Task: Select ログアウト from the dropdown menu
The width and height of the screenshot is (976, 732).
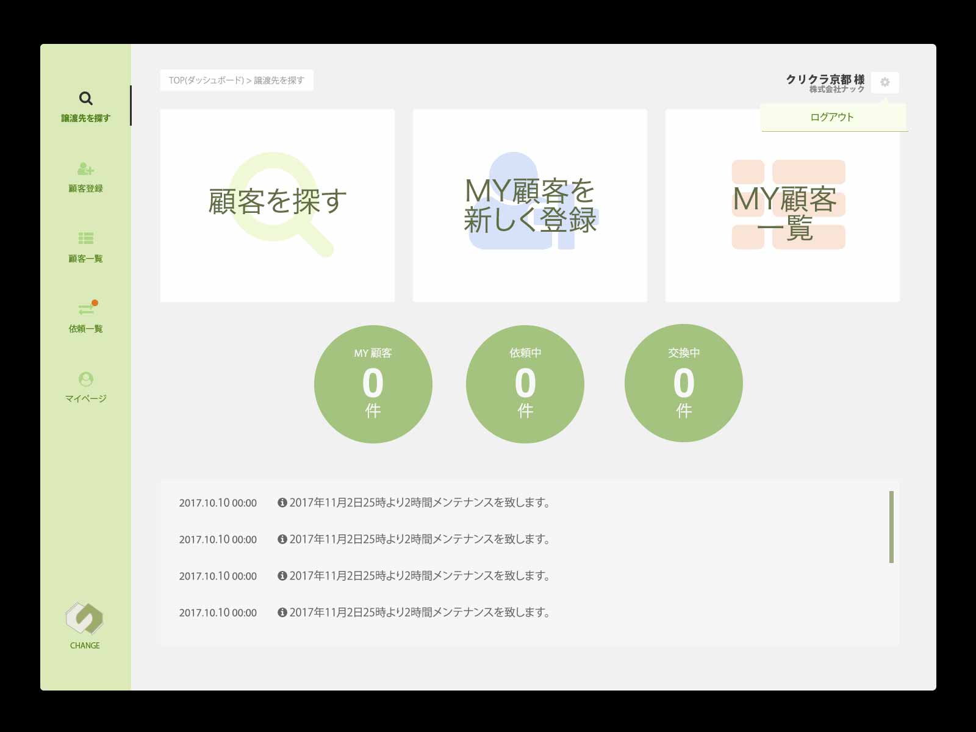Action: click(x=832, y=117)
